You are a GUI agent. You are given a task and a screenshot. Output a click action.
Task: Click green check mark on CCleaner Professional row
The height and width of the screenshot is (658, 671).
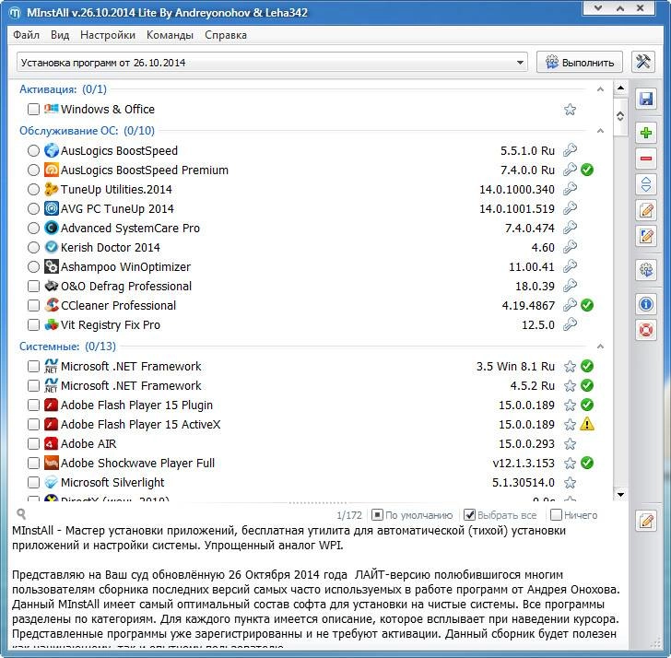click(x=587, y=305)
